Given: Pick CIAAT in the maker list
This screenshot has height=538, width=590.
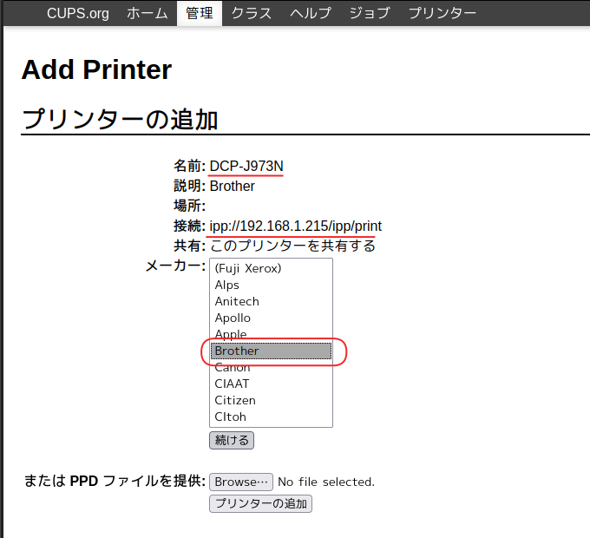Looking at the screenshot, I should [232, 384].
